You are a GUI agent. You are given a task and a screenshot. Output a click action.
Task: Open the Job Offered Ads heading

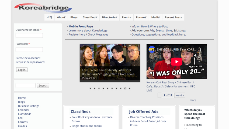tap(144, 111)
